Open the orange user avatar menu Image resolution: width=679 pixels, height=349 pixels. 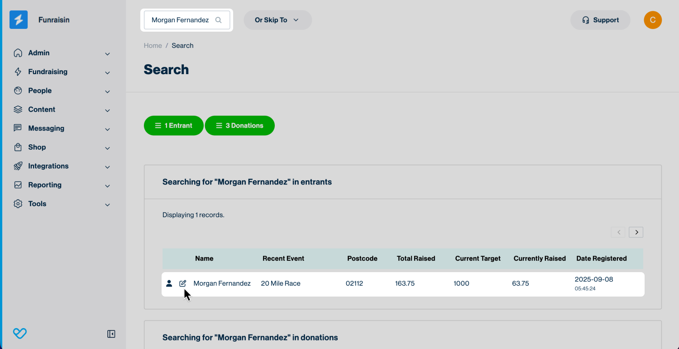click(652, 20)
